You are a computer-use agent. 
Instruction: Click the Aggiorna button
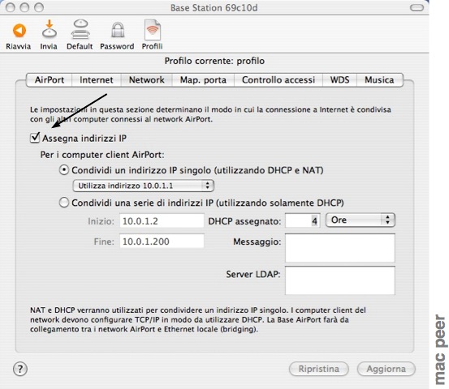pyautogui.click(x=386, y=369)
